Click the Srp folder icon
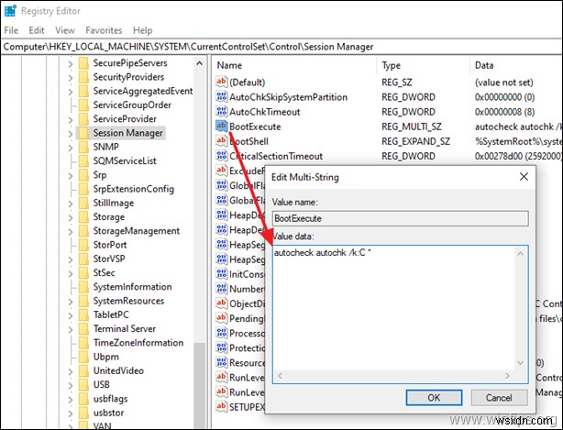 tap(83, 175)
